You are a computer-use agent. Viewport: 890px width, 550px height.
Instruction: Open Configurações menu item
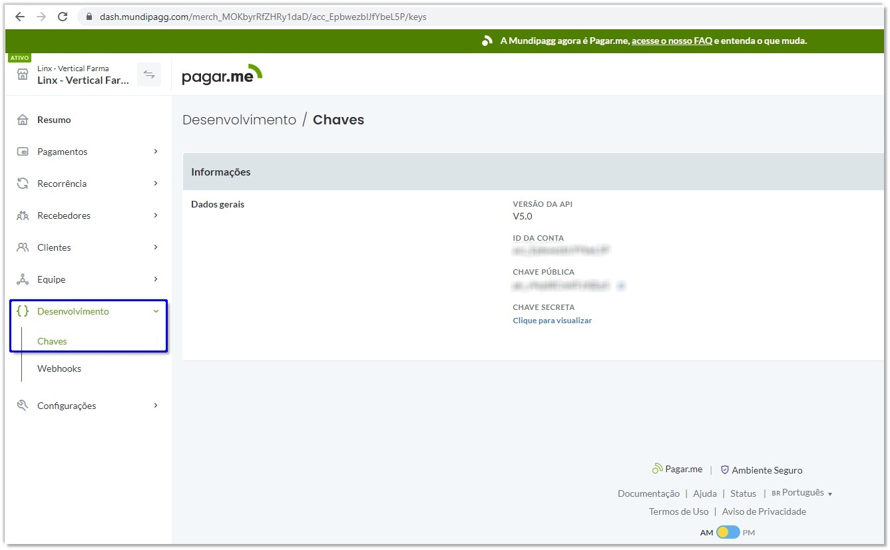click(x=67, y=406)
